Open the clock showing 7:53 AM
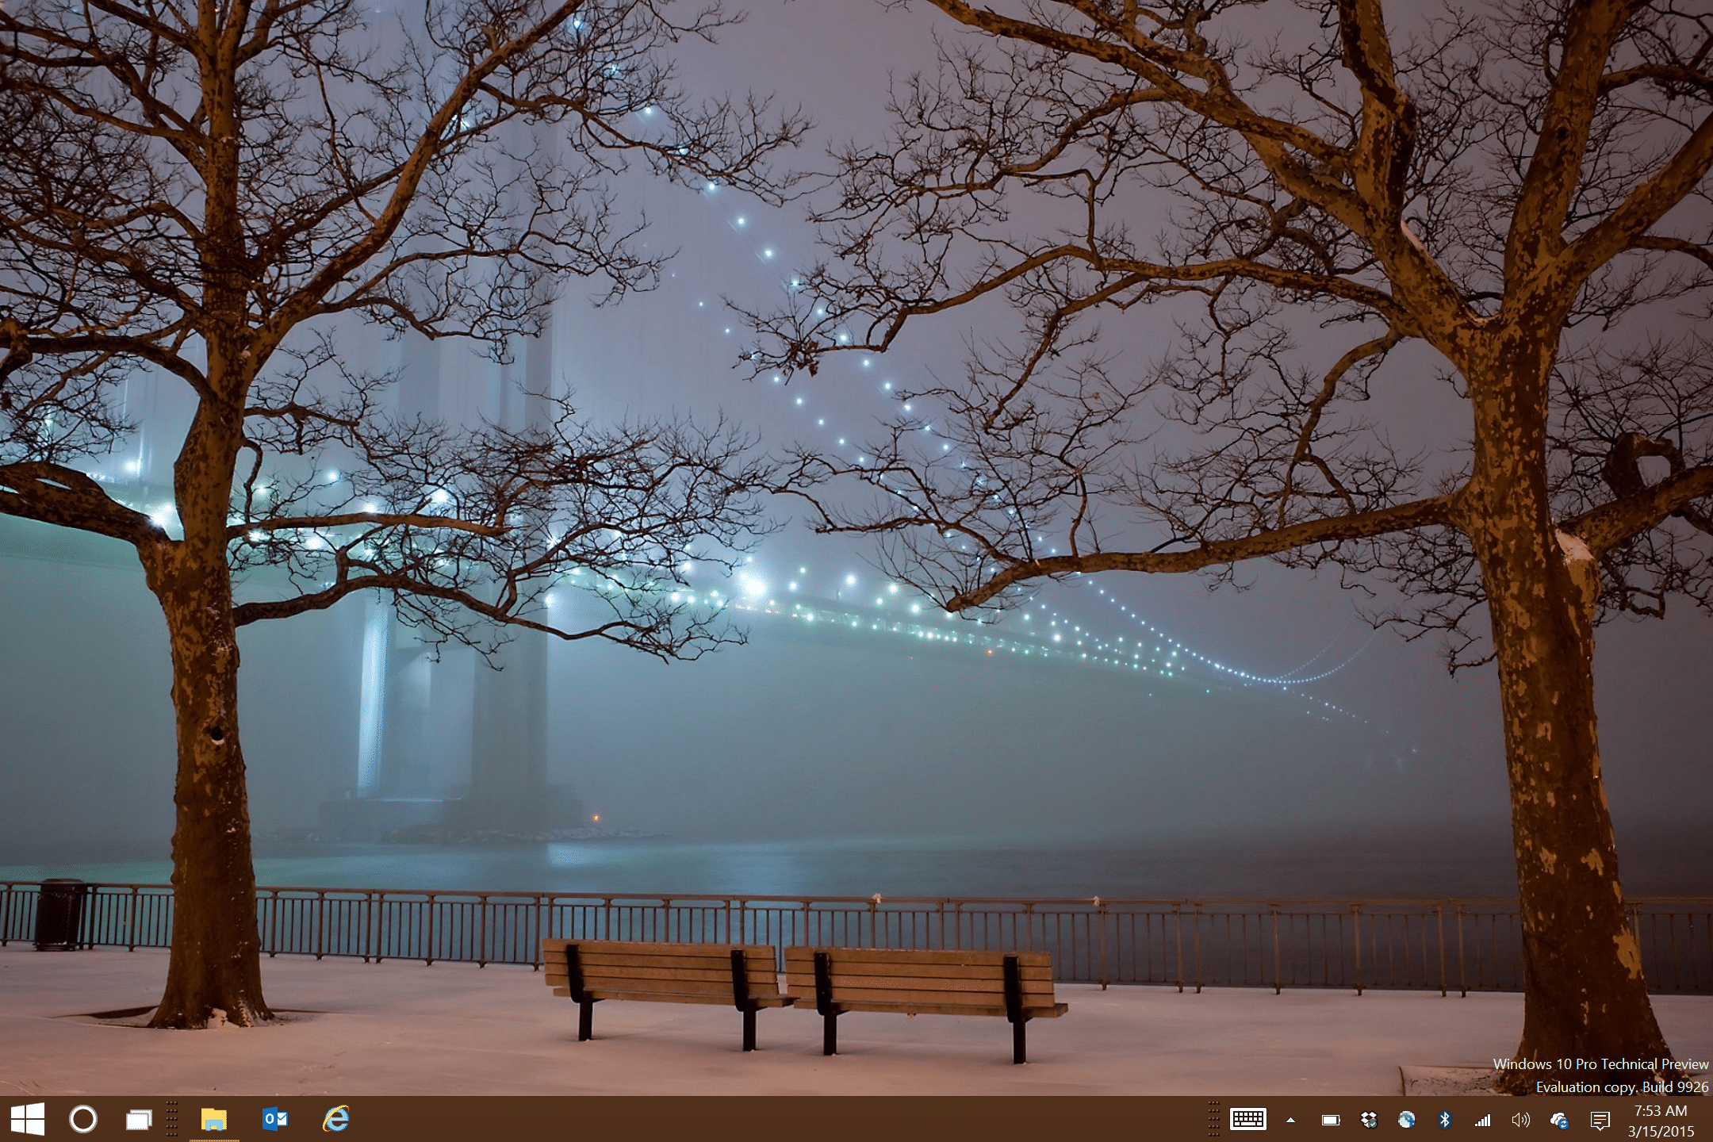This screenshot has height=1142, width=1713. 1661,1121
